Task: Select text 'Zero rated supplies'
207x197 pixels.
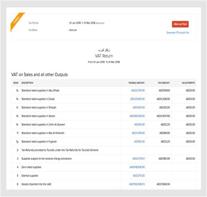Action: coord(31,167)
